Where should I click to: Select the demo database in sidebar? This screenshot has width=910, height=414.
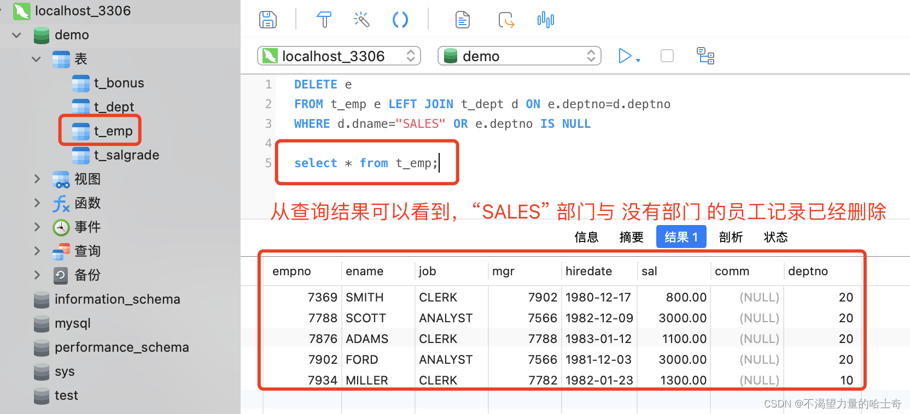(72, 35)
